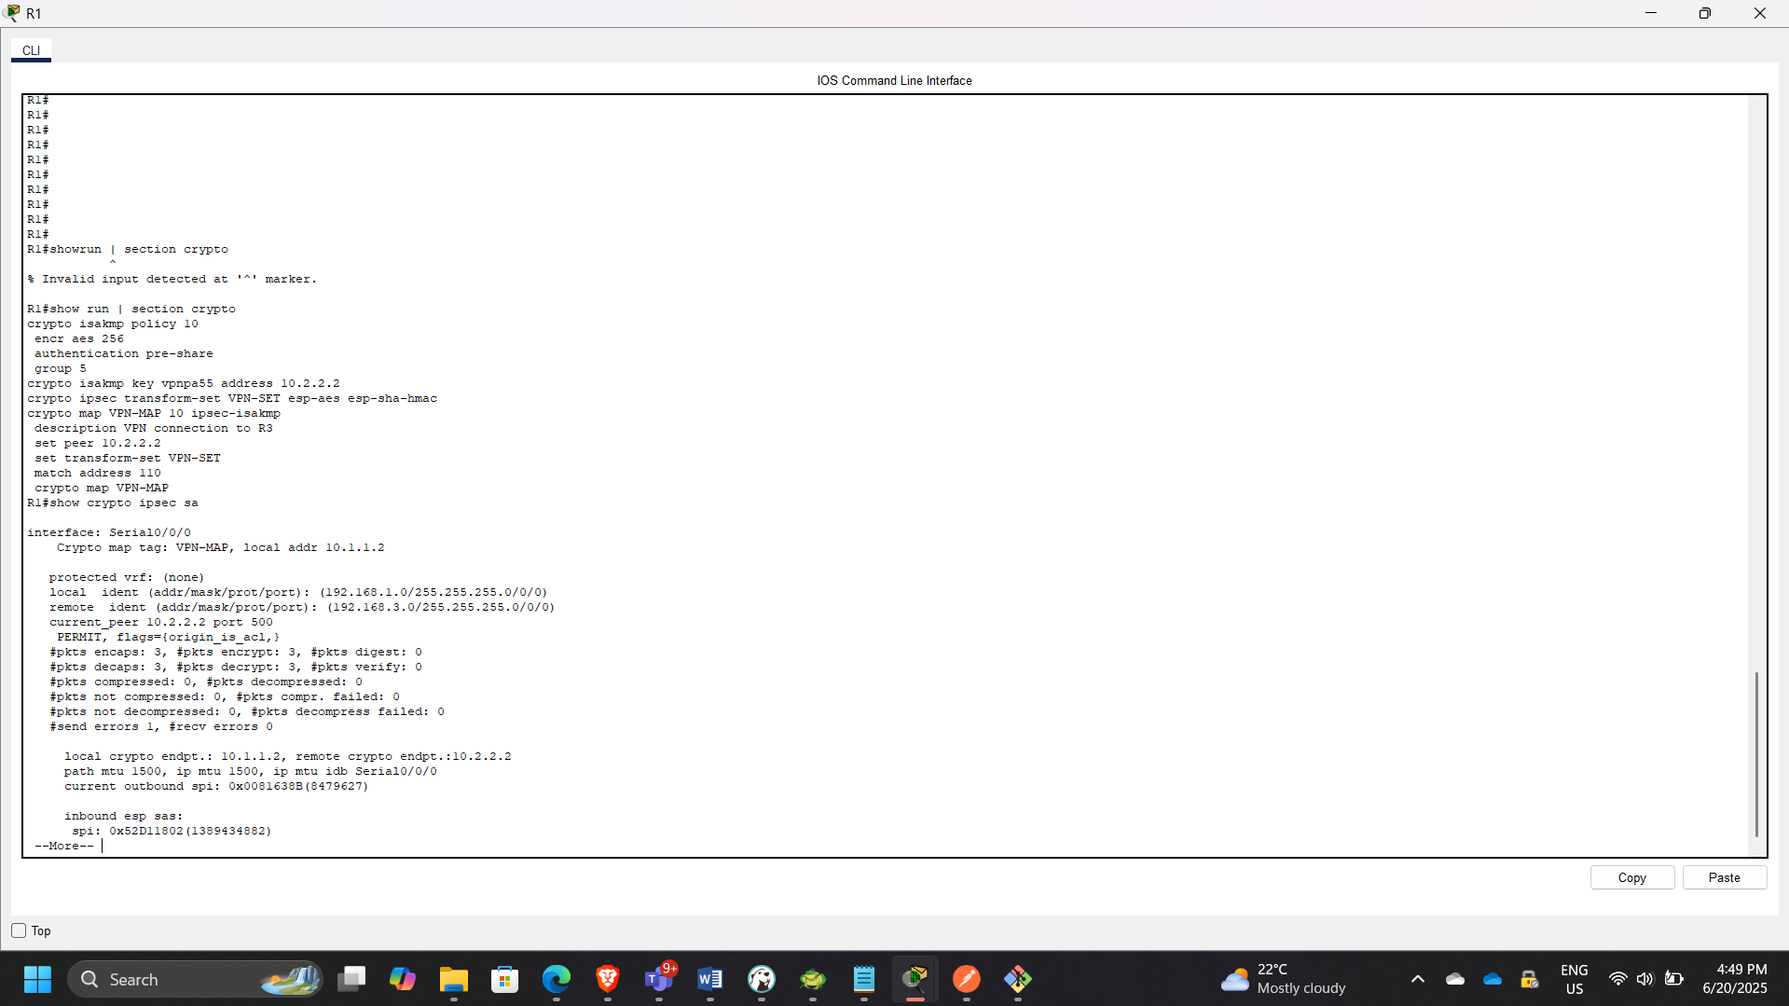Open Microsoft Teams from the taskbar

(659, 979)
